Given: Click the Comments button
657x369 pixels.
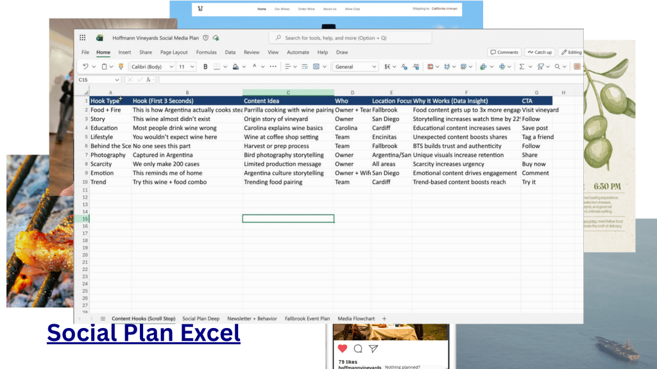Looking at the screenshot, I should point(504,53).
